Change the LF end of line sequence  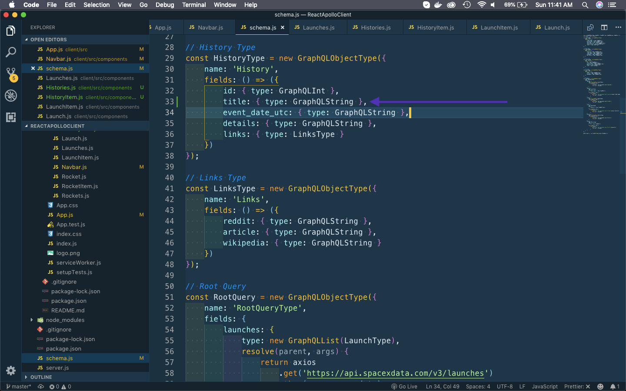(522, 387)
